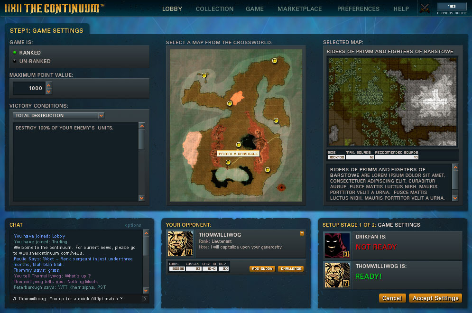Click Drikfan's hooded avatar in the setup panel
Screen dimensions: 472x313
(337, 245)
